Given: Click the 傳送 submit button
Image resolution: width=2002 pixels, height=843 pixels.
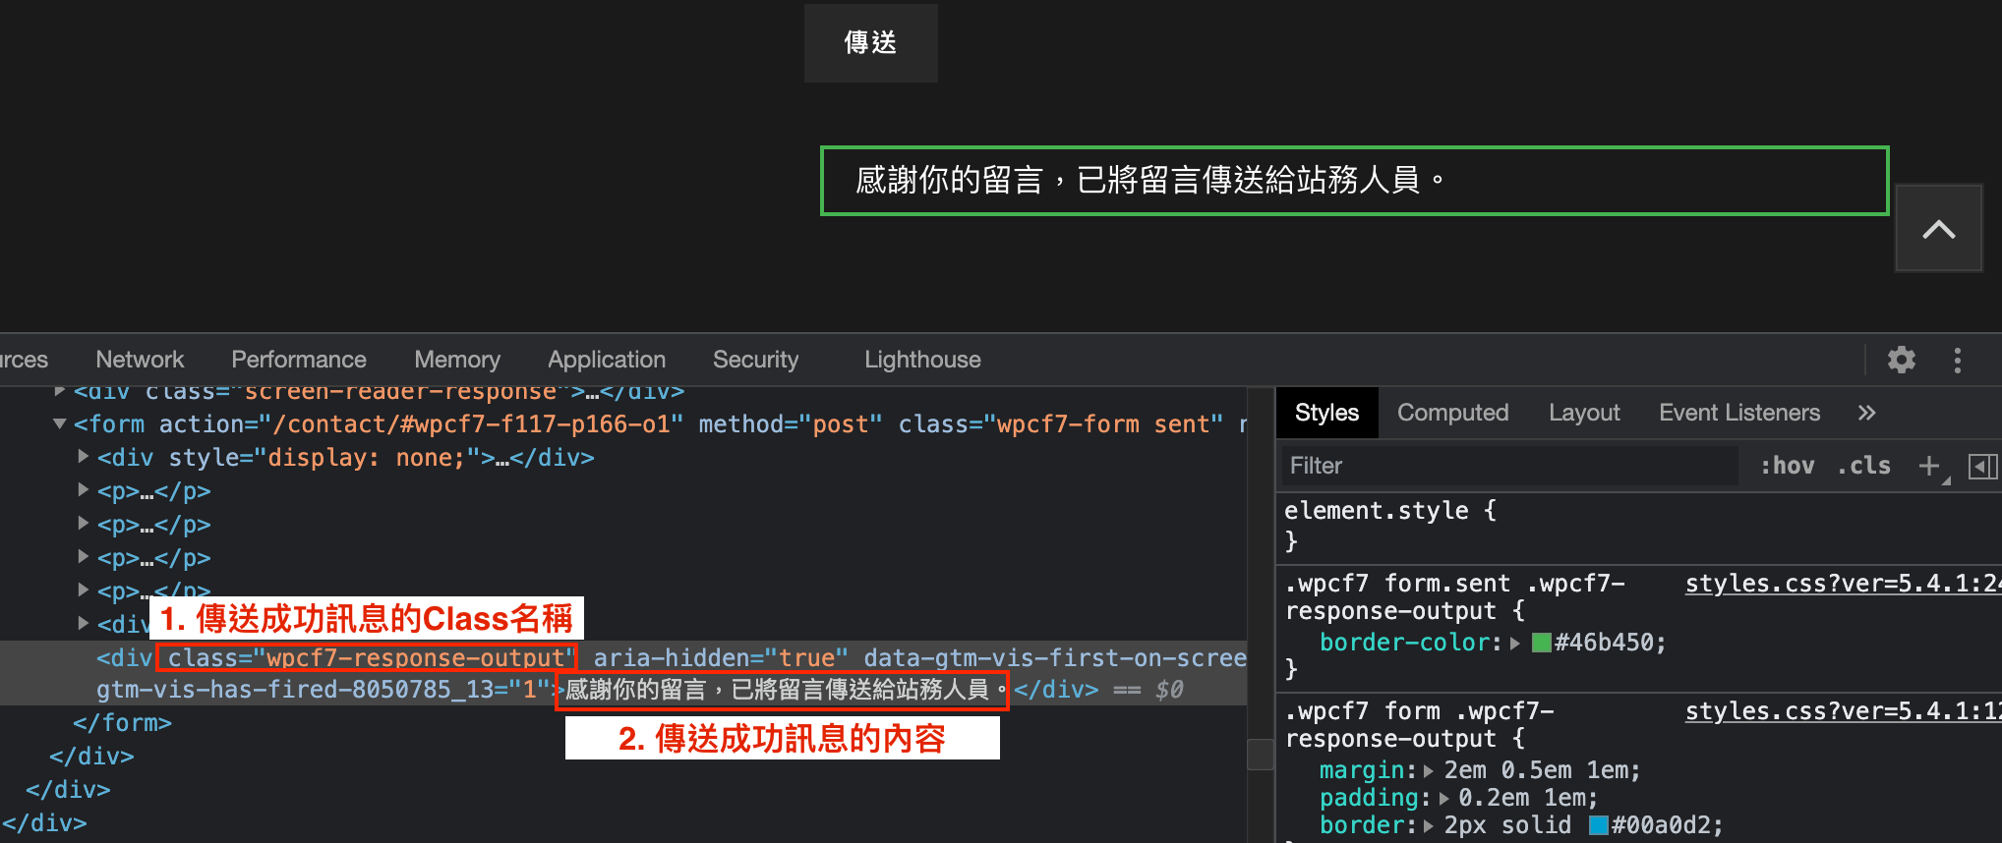Looking at the screenshot, I should point(870,43).
